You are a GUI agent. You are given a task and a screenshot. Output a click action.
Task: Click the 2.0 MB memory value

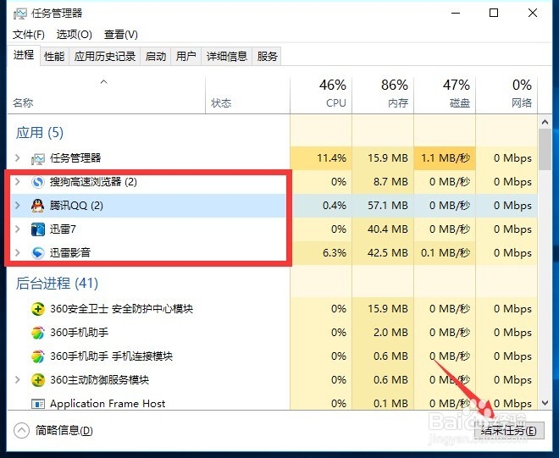(x=390, y=332)
